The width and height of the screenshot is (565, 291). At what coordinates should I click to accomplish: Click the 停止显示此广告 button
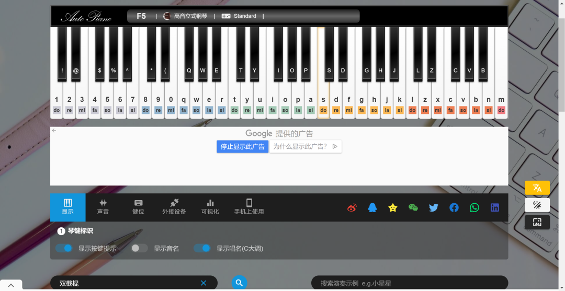click(x=243, y=146)
